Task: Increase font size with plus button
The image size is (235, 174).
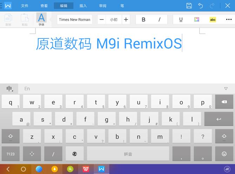Action: (126, 20)
